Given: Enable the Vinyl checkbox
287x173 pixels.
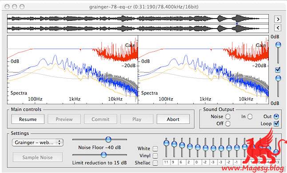Looking at the screenshot, I should pyautogui.click(x=155, y=156).
